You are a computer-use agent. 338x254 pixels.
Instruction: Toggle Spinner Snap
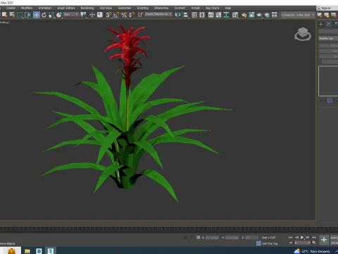[132, 15]
